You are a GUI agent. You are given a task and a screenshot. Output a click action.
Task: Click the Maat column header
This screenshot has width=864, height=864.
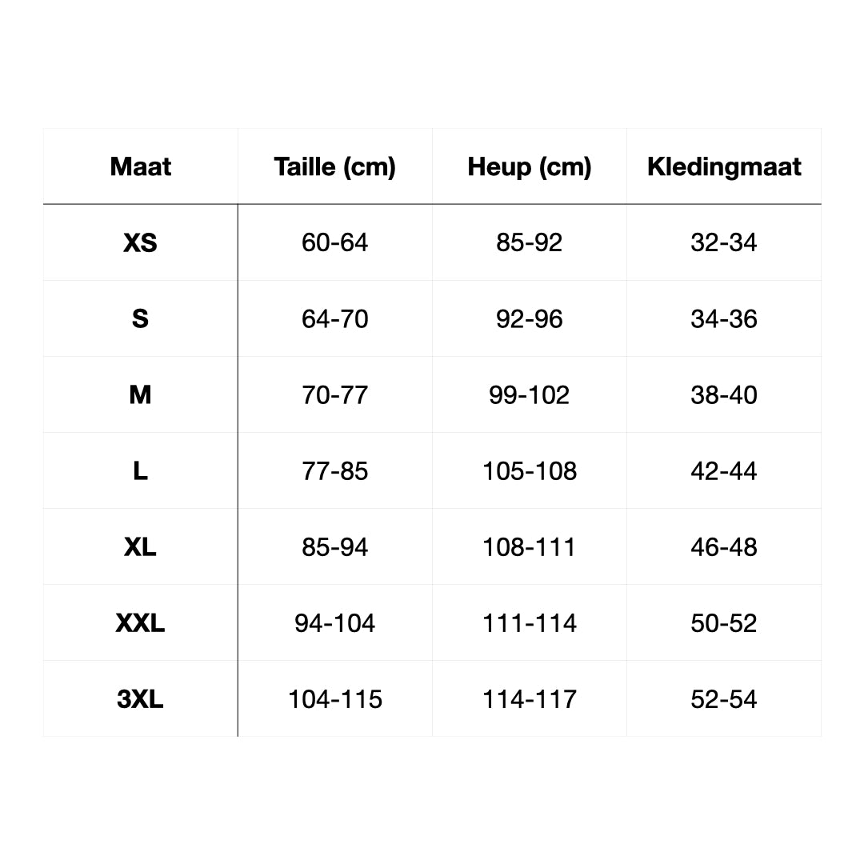coord(141,167)
